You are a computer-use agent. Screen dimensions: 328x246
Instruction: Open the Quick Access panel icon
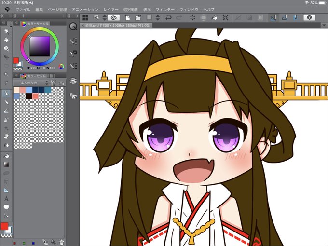point(73,27)
